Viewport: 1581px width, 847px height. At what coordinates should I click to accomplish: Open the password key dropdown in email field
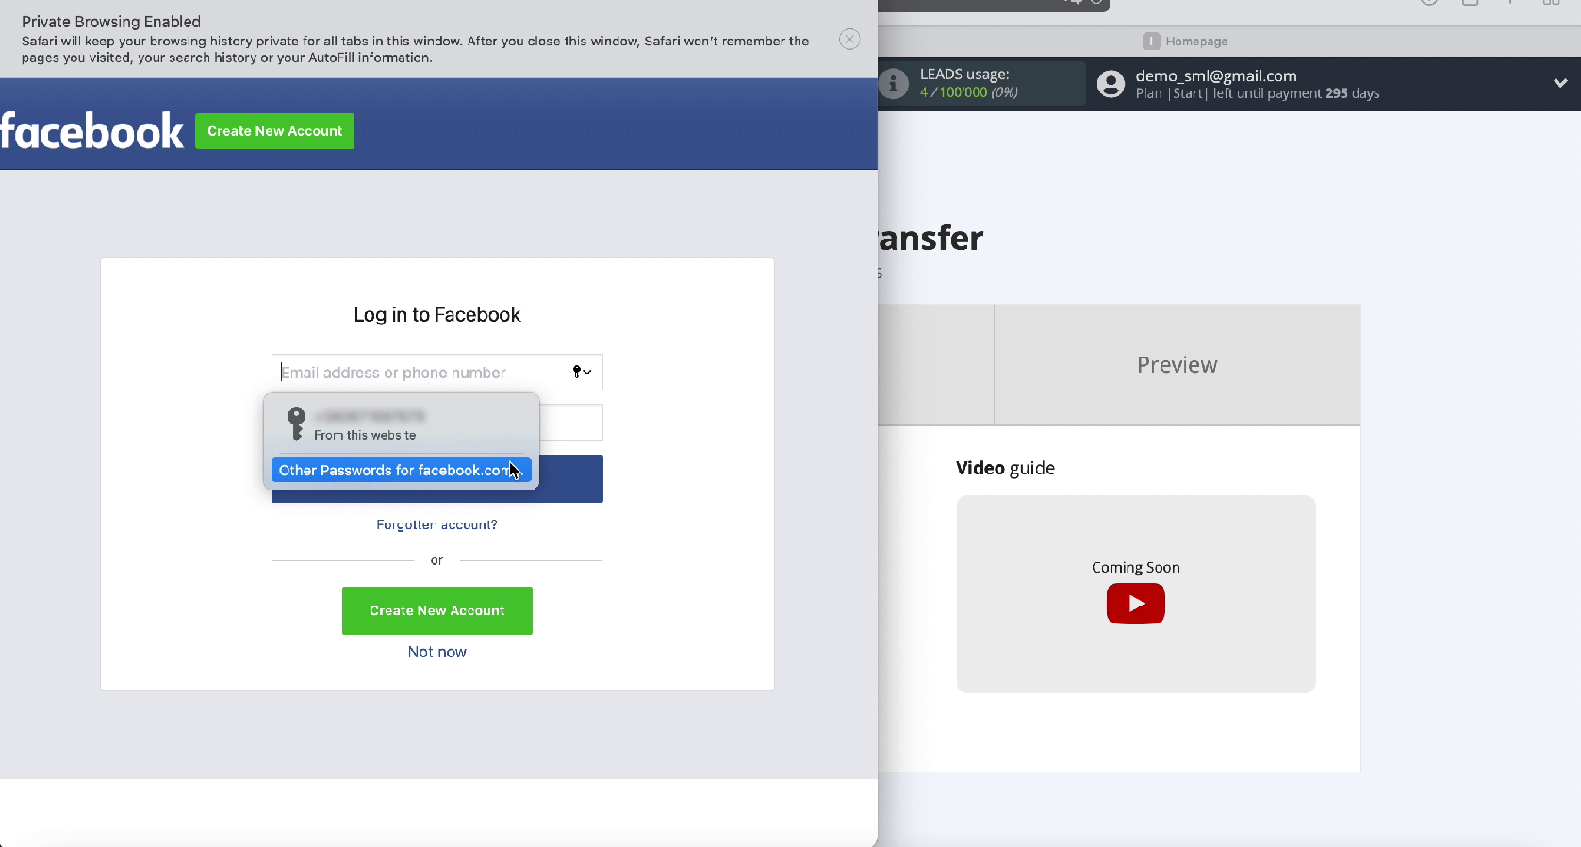pyautogui.click(x=582, y=372)
